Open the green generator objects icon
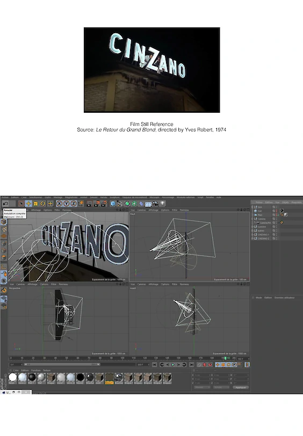This screenshot has width=303, height=436. coord(127,204)
